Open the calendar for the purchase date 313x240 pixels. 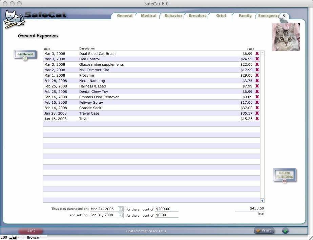coord(121,209)
